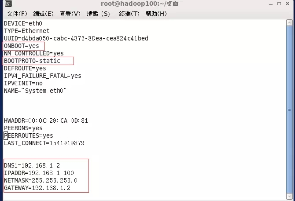The height and width of the screenshot is (201, 295).
Task: Click the IPADDR=192.168.1.100 line
Action: point(39,173)
